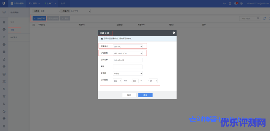Click 取消 in the dialog

click(129, 95)
